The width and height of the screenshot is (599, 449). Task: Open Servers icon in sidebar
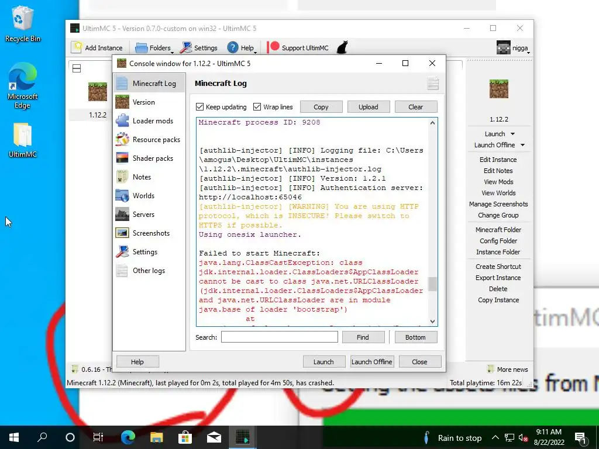(122, 214)
